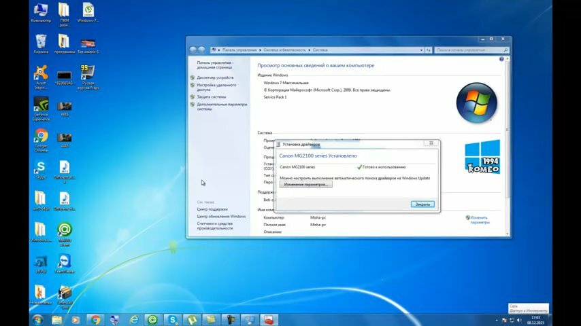Open address bar history dropdown arrow
The width and height of the screenshot is (581, 326).
pos(421,50)
